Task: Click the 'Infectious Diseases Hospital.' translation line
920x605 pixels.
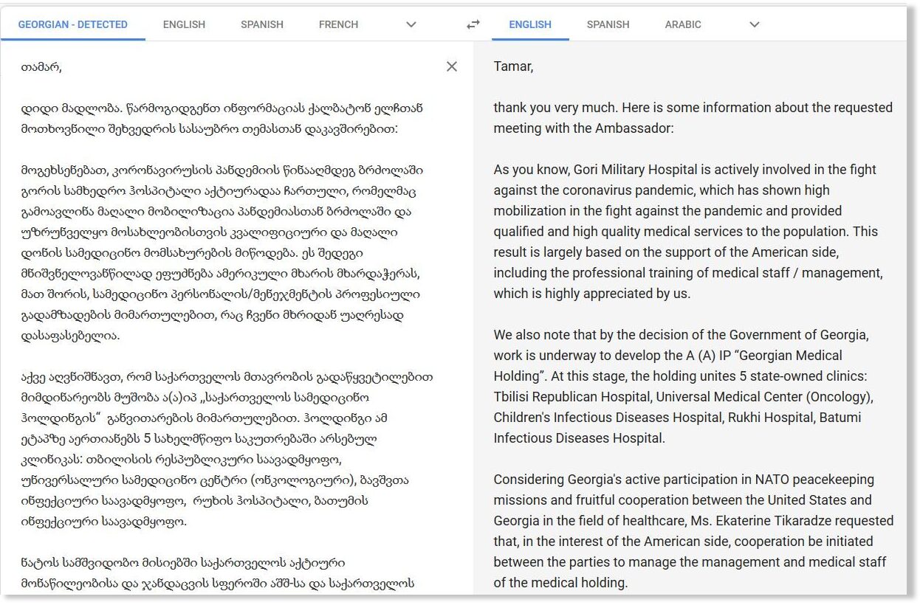Action: click(x=579, y=438)
